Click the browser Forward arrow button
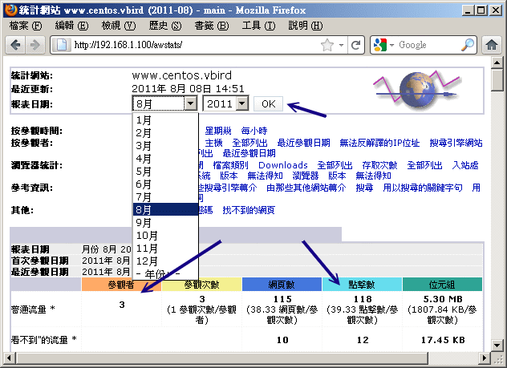Viewport: 507px width, 368px height. pyautogui.click(x=34, y=45)
